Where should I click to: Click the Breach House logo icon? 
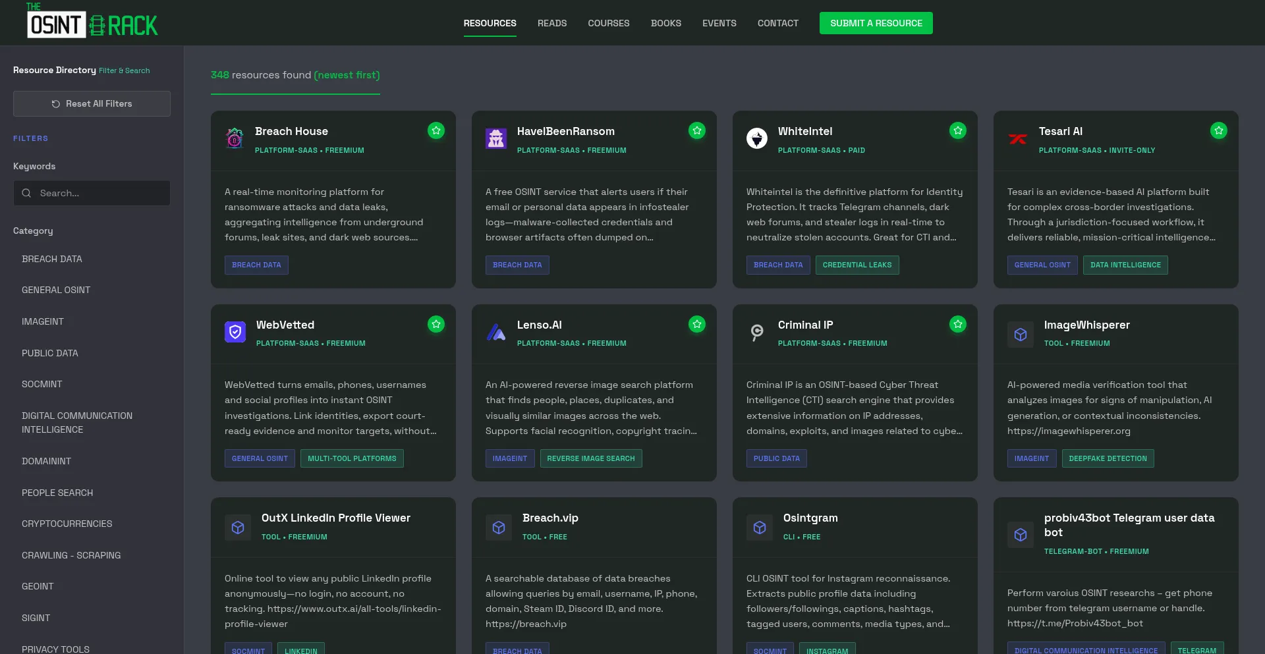(x=235, y=138)
